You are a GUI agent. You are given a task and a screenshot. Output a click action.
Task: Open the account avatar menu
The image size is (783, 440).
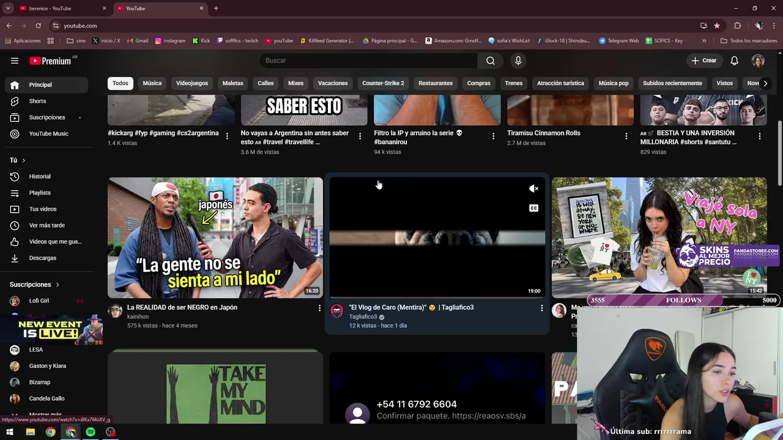click(x=759, y=61)
